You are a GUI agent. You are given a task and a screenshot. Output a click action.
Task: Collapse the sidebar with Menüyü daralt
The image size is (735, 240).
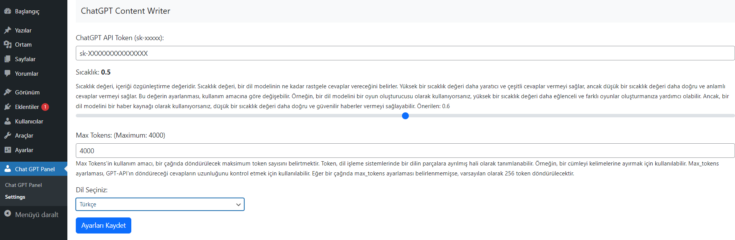coord(34,214)
